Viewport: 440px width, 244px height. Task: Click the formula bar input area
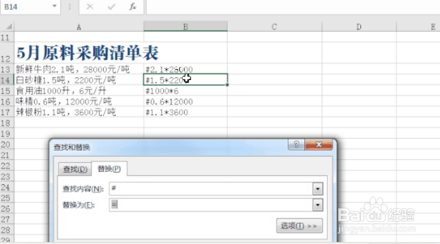[292, 7]
